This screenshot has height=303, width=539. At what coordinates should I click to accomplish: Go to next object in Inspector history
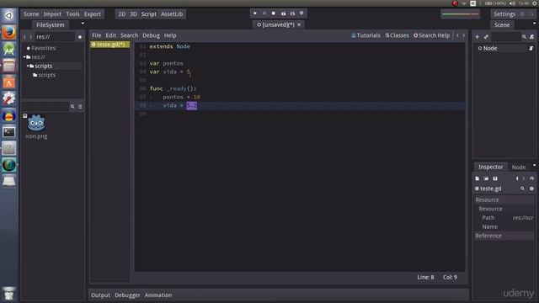pyautogui.click(x=524, y=178)
